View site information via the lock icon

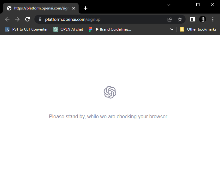[x=40, y=19]
